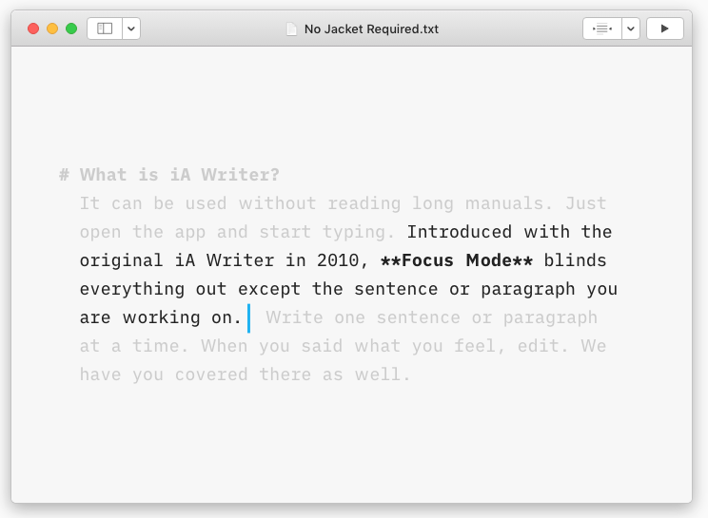Minimize the window with the yellow button
708x518 pixels.
click(52, 29)
